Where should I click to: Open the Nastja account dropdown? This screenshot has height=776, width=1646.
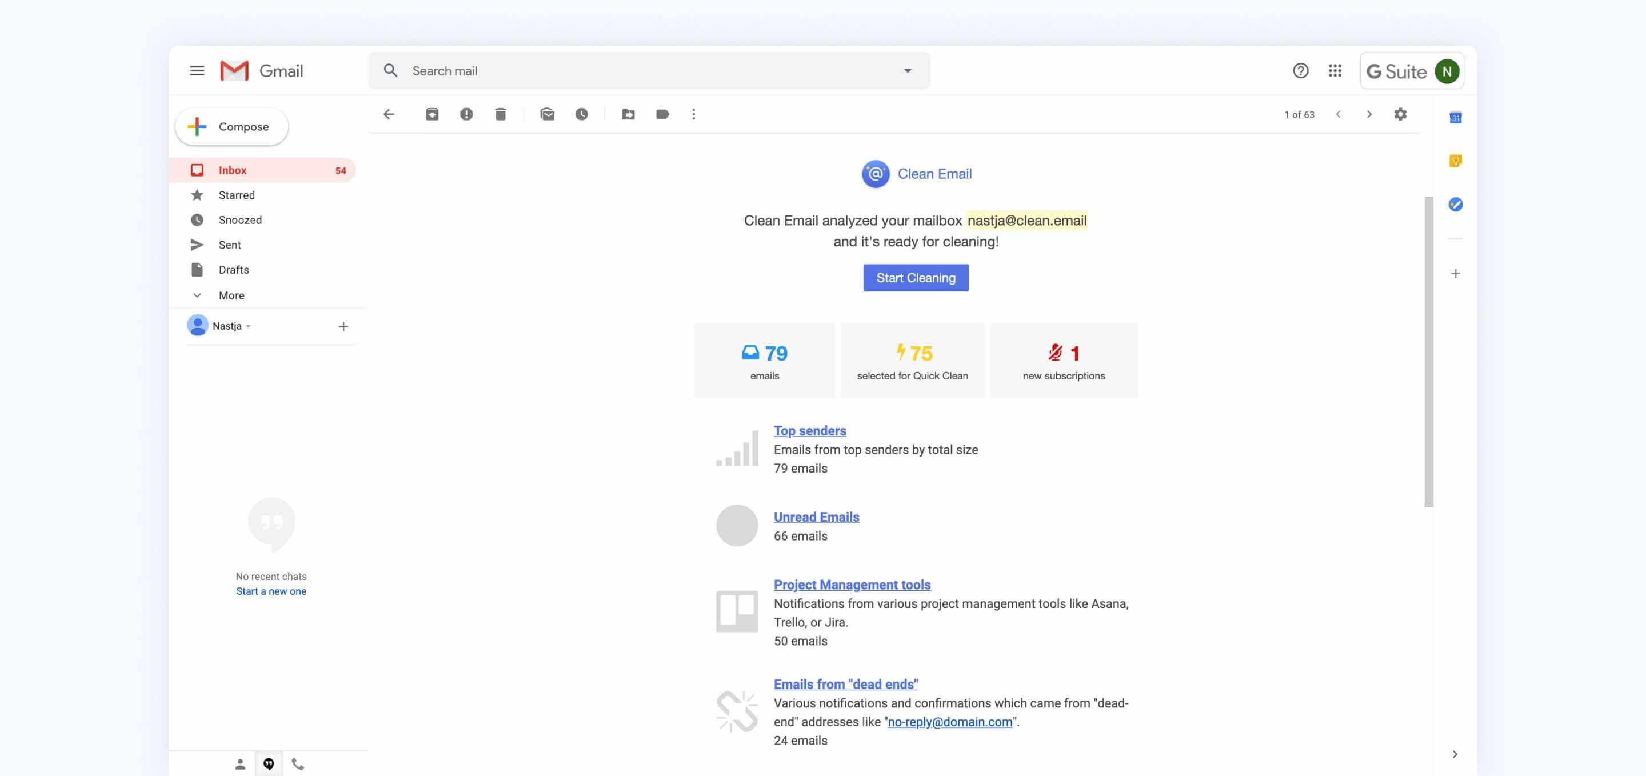[248, 326]
